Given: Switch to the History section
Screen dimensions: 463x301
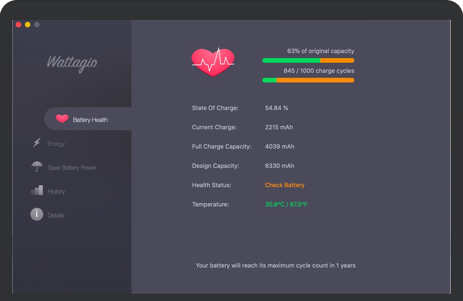Looking at the screenshot, I should click(x=57, y=191).
